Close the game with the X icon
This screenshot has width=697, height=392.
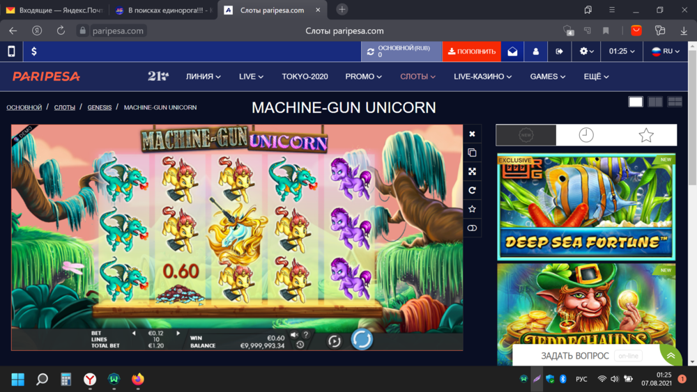coord(472,134)
